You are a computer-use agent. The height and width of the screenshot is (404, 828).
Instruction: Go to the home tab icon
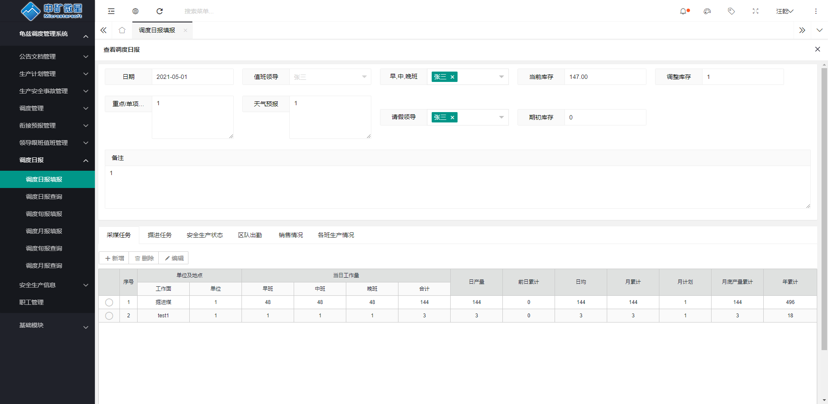[122, 30]
